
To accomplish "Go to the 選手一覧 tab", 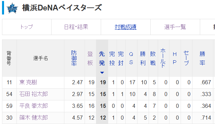I will coord(175,27).
